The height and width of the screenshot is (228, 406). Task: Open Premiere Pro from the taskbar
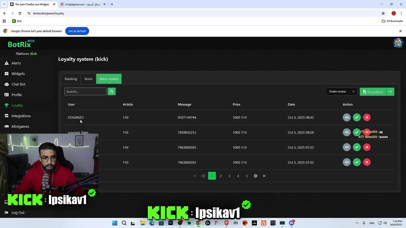pos(170,223)
